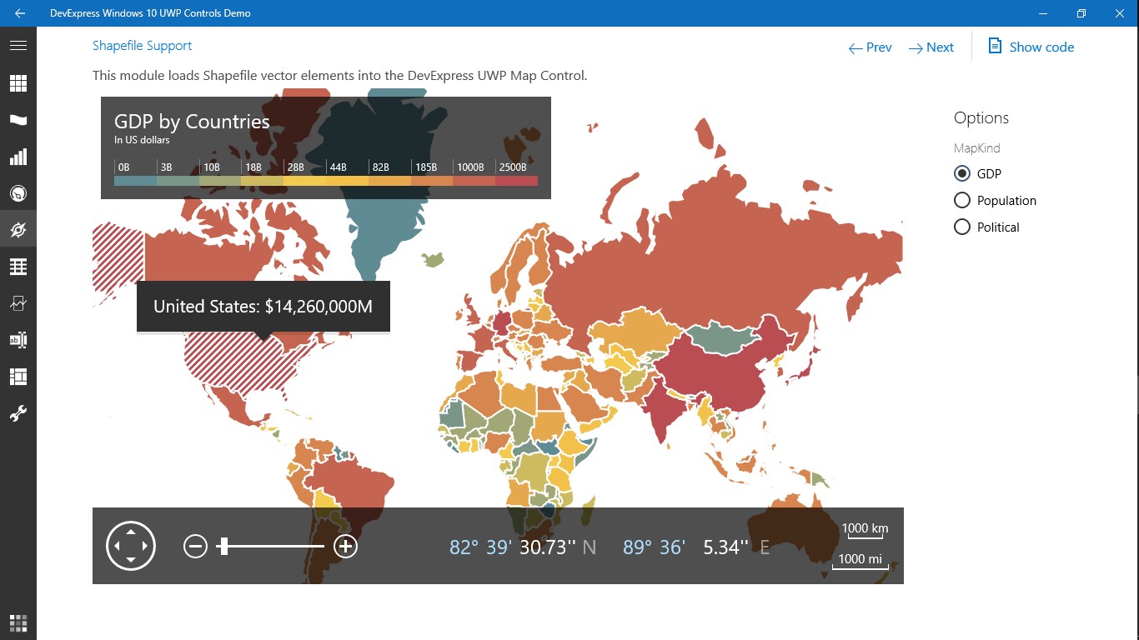The image size is (1139, 640).
Task: Open the wrench tools sidebar icon
Action: tap(18, 413)
